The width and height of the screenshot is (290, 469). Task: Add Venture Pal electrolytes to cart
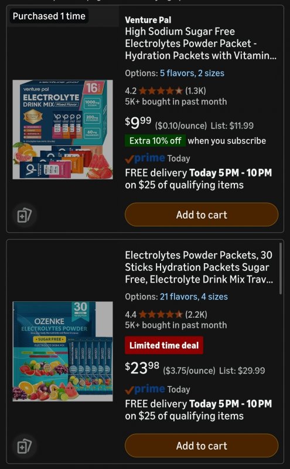point(202,215)
